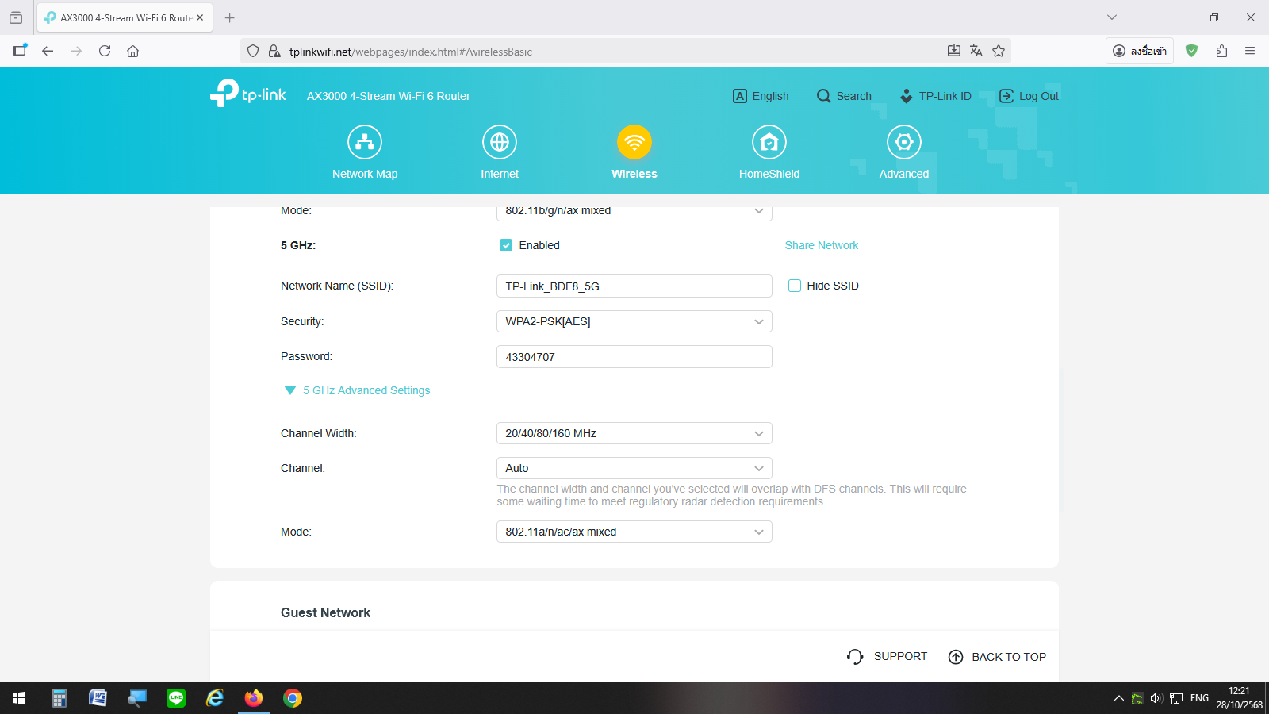Open the Network Map icon
The image size is (1269, 714).
[365, 143]
